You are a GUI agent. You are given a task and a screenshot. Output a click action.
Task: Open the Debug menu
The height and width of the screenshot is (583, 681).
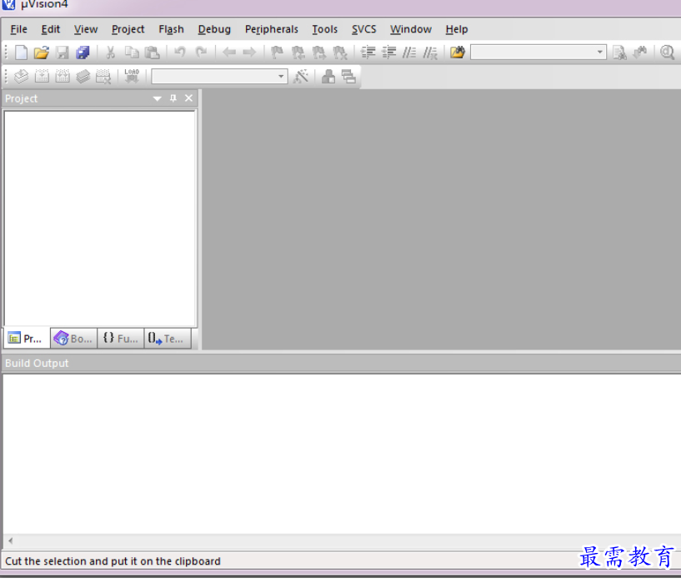point(214,29)
